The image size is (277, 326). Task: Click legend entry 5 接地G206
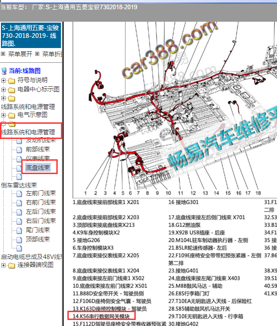pyautogui.click(x=86, y=240)
